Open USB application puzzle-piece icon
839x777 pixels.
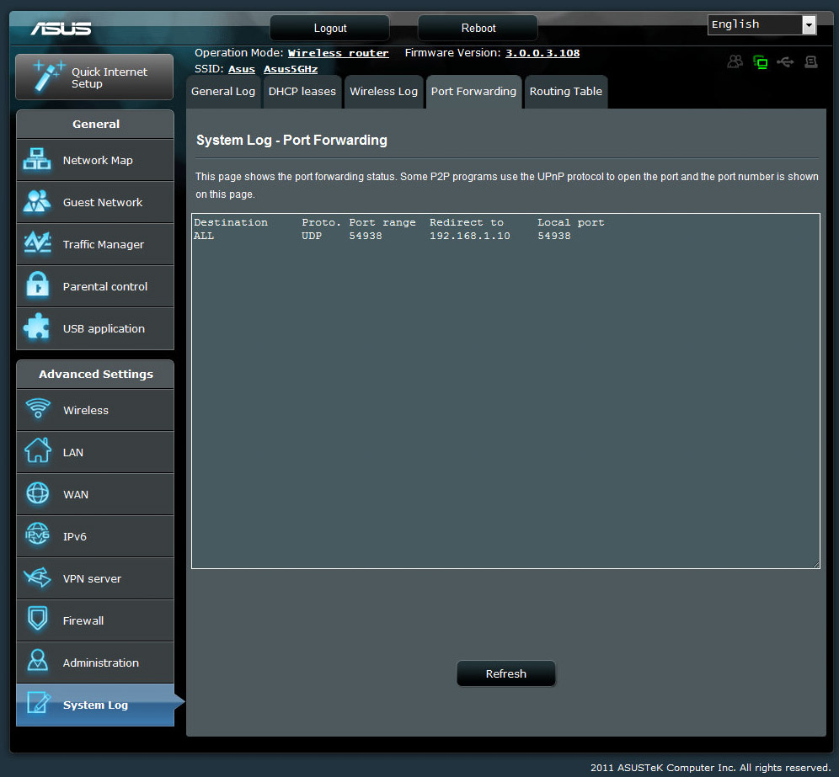tap(37, 328)
